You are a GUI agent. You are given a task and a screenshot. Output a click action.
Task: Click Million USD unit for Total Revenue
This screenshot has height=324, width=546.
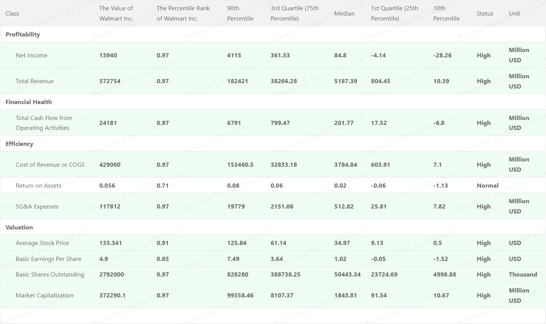click(519, 81)
